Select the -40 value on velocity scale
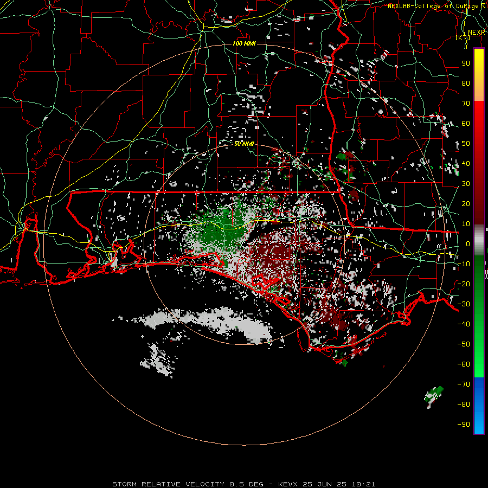 point(464,324)
